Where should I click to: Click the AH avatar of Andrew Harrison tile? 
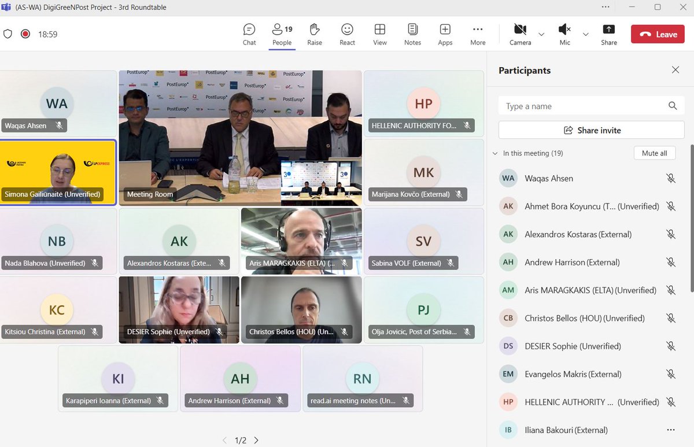240,379
